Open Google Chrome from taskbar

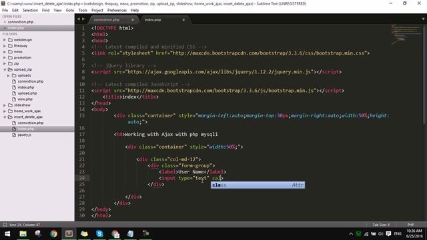pyautogui.click(x=53, y=234)
